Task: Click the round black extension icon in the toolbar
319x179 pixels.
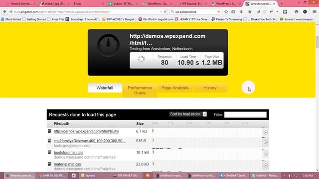Action: (x=305, y=12)
